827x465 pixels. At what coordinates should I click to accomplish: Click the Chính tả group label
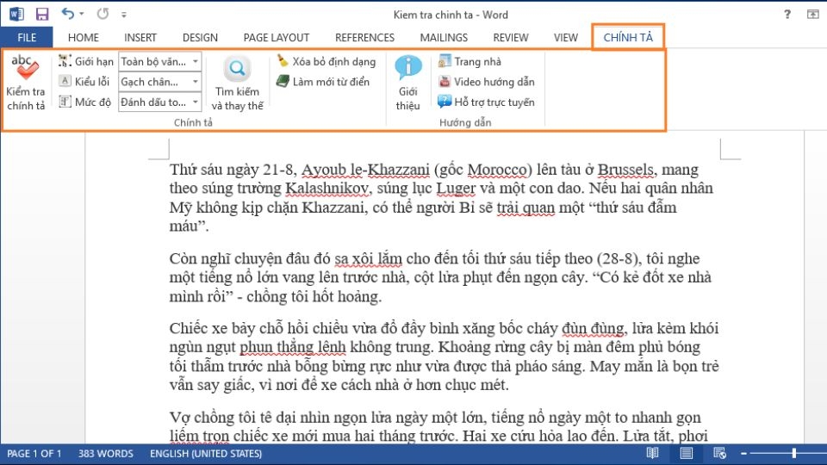click(x=193, y=122)
